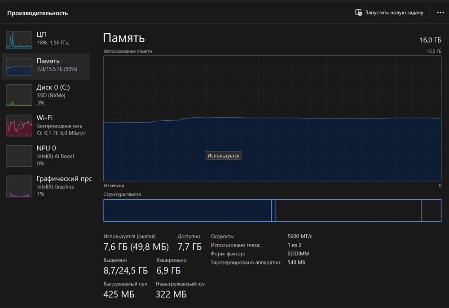Screen dimensions: 449x308
Task: Click the 548 МБ hardware reserved value
Action: [x=296, y=262]
